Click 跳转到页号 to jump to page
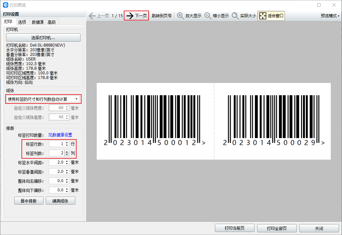The width and height of the screenshot is (342, 235). 162,16
